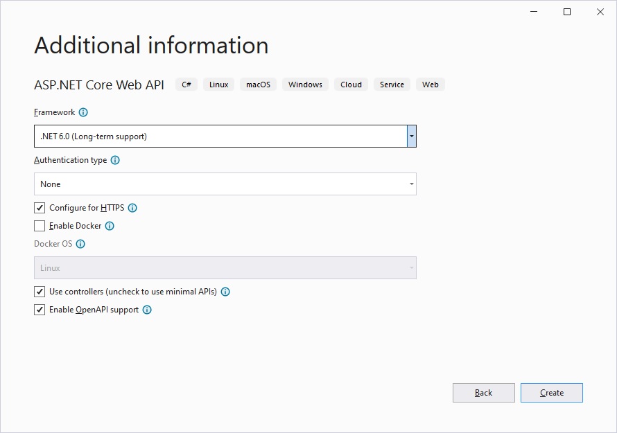
Task: Click the Authentication type info icon
Action: point(115,160)
